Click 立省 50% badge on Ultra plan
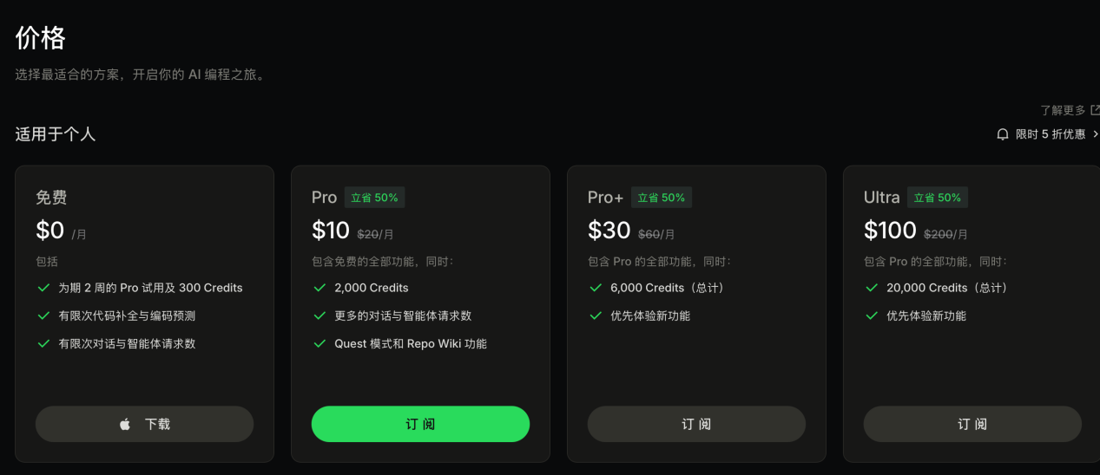The height and width of the screenshot is (475, 1100). (937, 198)
